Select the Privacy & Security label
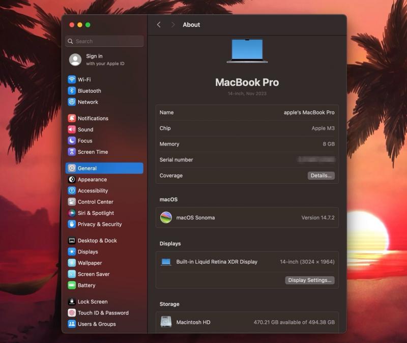This screenshot has height=343, width=407. click(100, 224)
